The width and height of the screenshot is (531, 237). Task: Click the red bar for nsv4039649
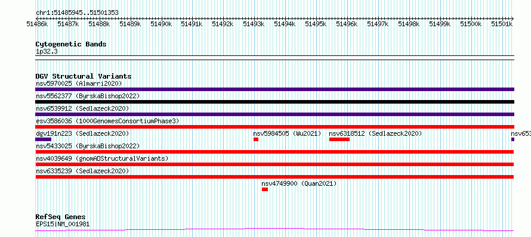(x=274, y=164)
